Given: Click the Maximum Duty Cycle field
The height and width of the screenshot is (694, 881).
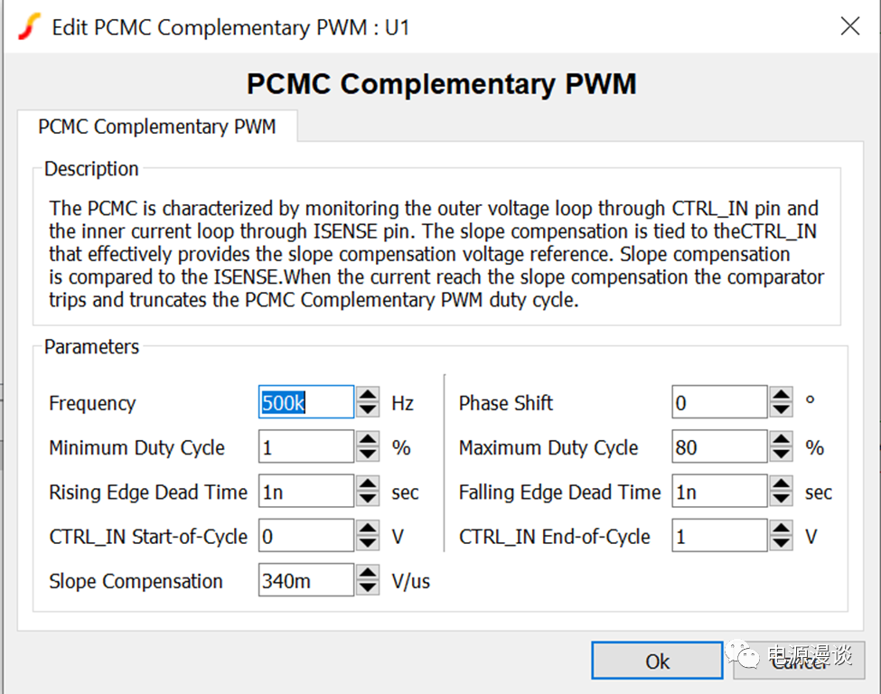Looking at the screenshot, I should tap(718, 447).
